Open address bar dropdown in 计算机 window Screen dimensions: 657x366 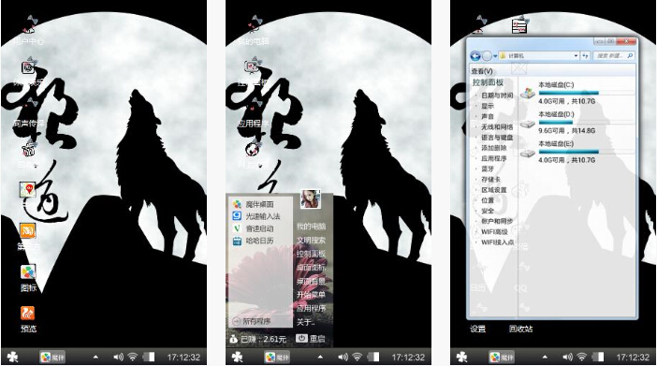point(577,55)
